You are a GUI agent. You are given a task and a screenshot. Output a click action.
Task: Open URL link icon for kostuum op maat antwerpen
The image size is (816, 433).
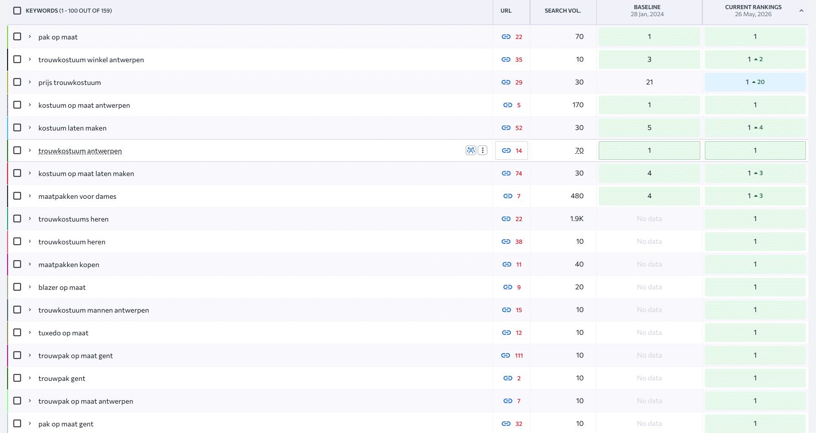508,105
